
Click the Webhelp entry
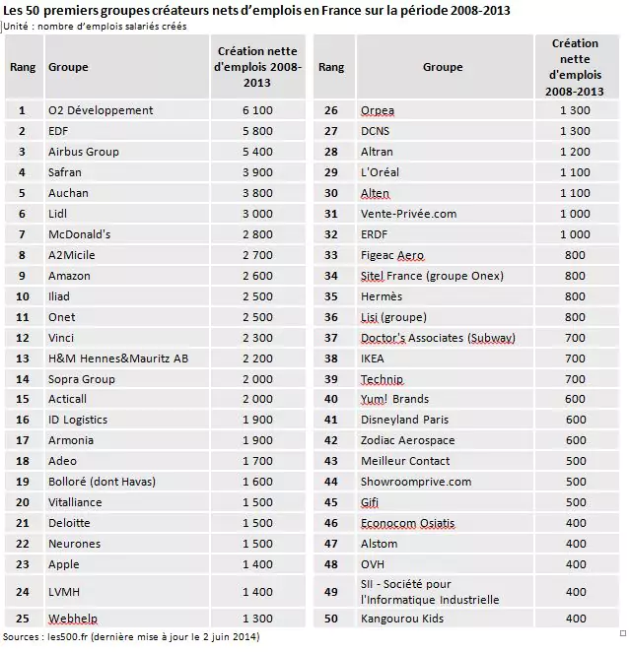71,619
